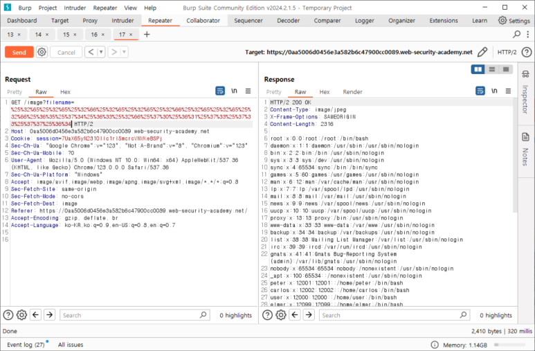Jump to next request search match
The height and width of the screenshot is (351, 535).
pyautogui.click(x=49, y=315)
